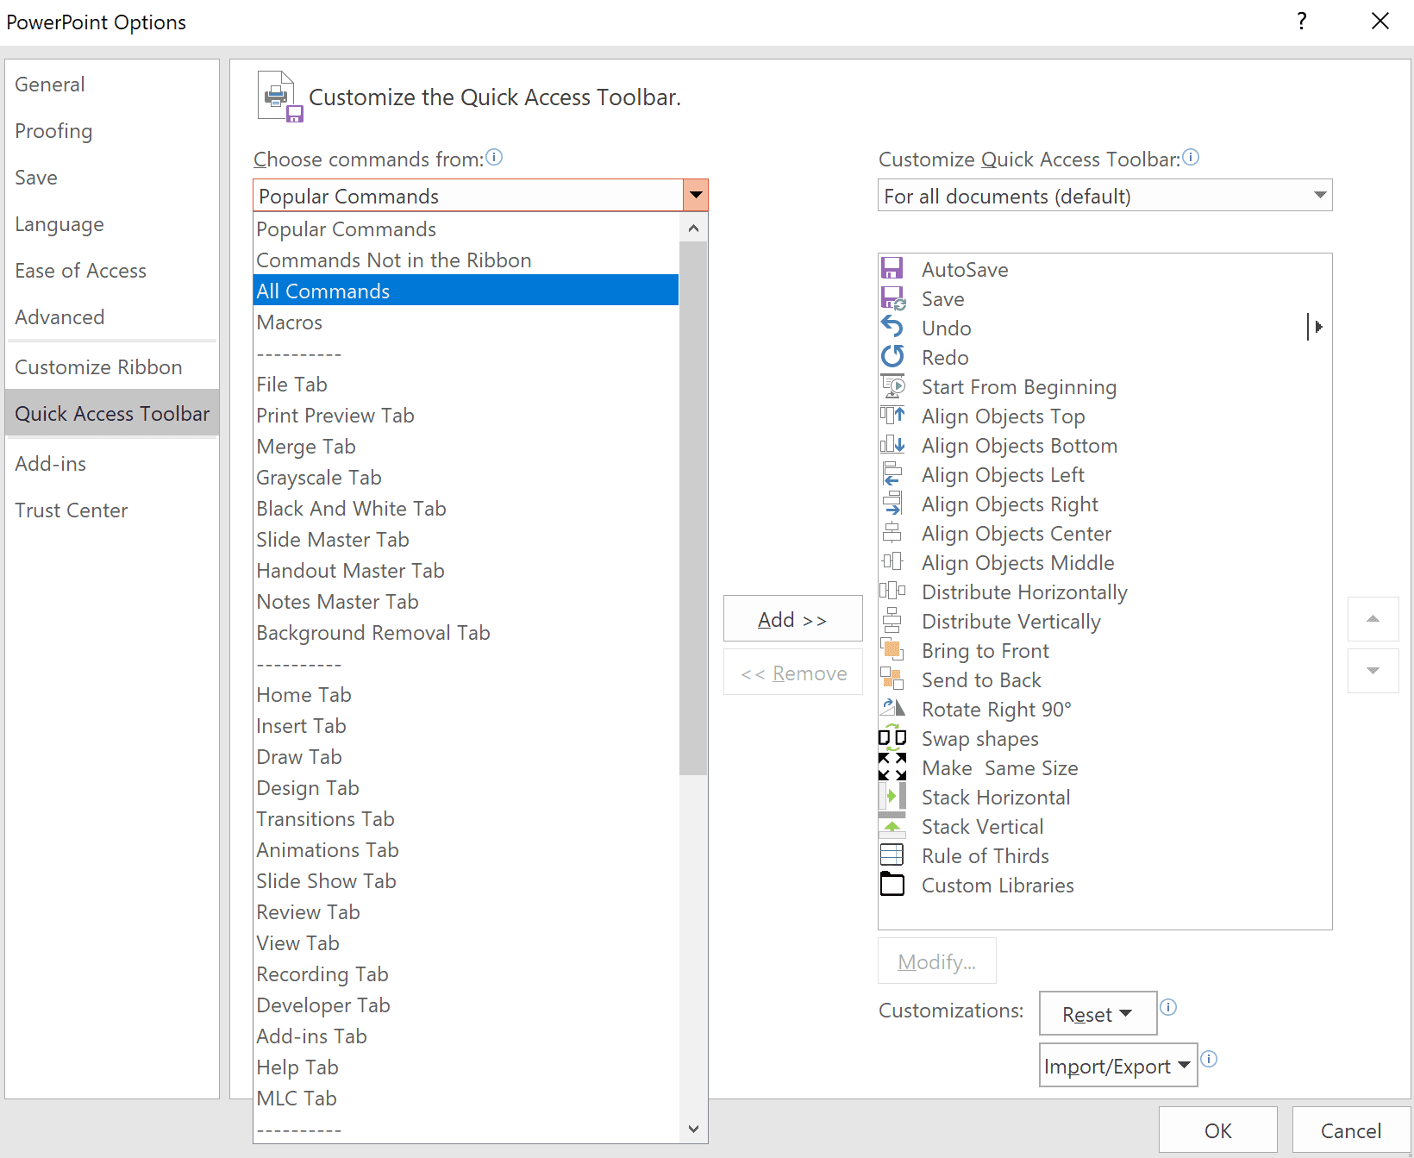Click the Custom Libraries folder icon
The width and height of the screenshot is (1414, 1158).
pos(892,884)
